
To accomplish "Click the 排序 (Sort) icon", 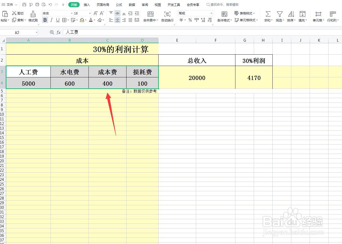I will (x=291, y=17).
